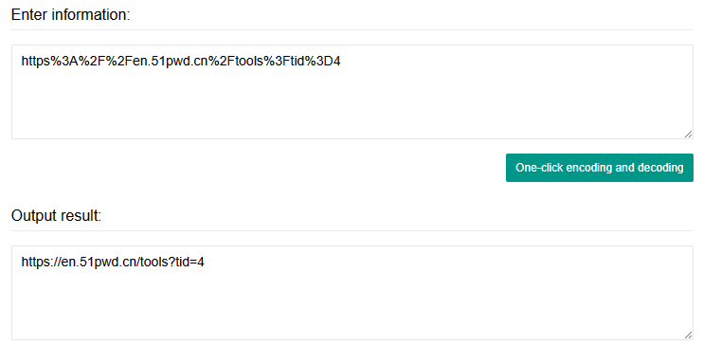Focus the Output result text area
Viewport: 703px width, 345px height.
[352, 293]
